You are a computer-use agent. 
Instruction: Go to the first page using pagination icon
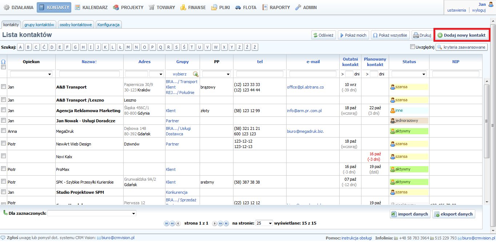click(x=167, y=223)
